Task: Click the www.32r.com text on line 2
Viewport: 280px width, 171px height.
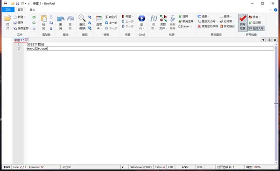Action: pyautogui.click(x=37, y=48)
